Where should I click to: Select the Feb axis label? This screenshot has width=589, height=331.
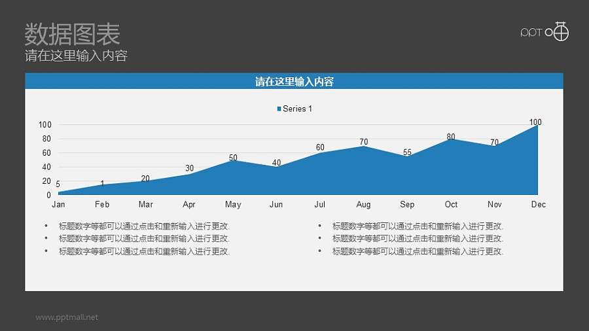(x=102, y=204)
